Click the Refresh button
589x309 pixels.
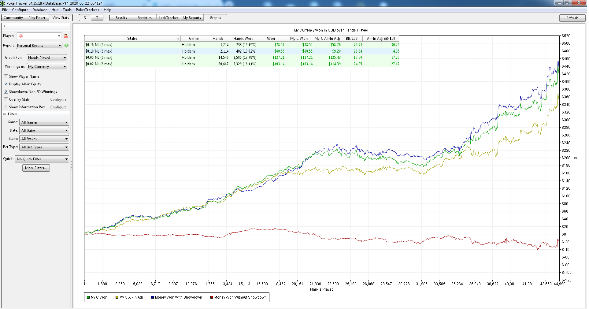(x=572, y=18)
